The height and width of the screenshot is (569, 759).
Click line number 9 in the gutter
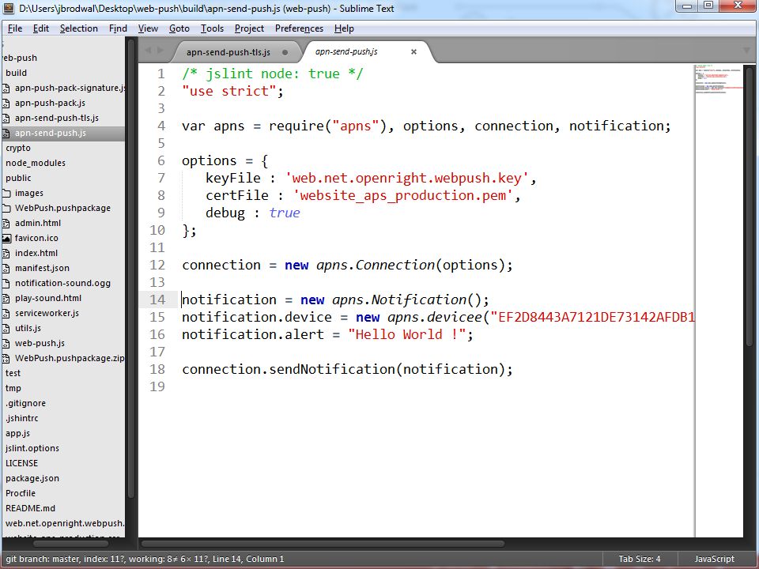coord(160,213)
